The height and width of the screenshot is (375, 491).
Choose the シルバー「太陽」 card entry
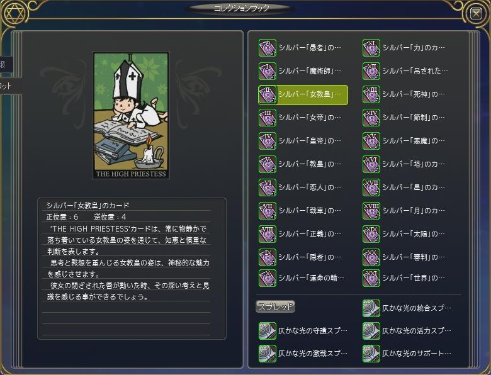[404, 234]
